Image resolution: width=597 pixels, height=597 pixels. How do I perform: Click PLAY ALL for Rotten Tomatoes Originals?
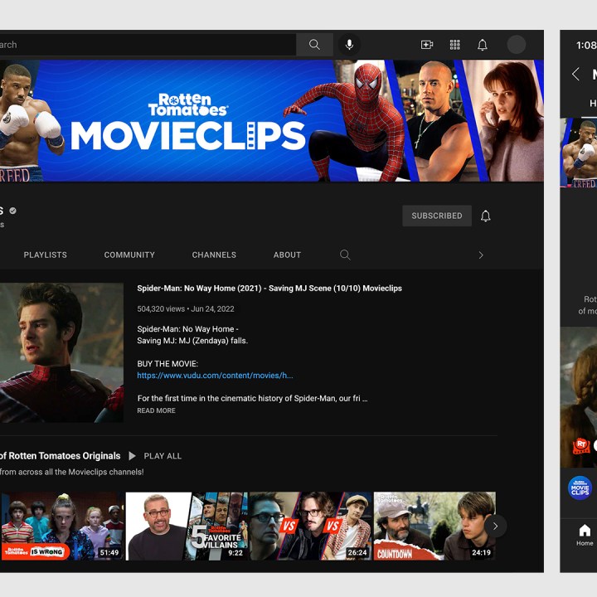tap(163, 456)
